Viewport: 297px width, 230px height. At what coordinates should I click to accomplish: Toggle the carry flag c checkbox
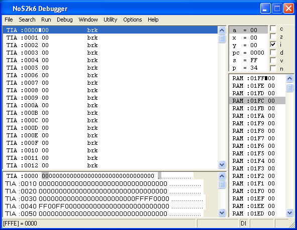(273, 29)
